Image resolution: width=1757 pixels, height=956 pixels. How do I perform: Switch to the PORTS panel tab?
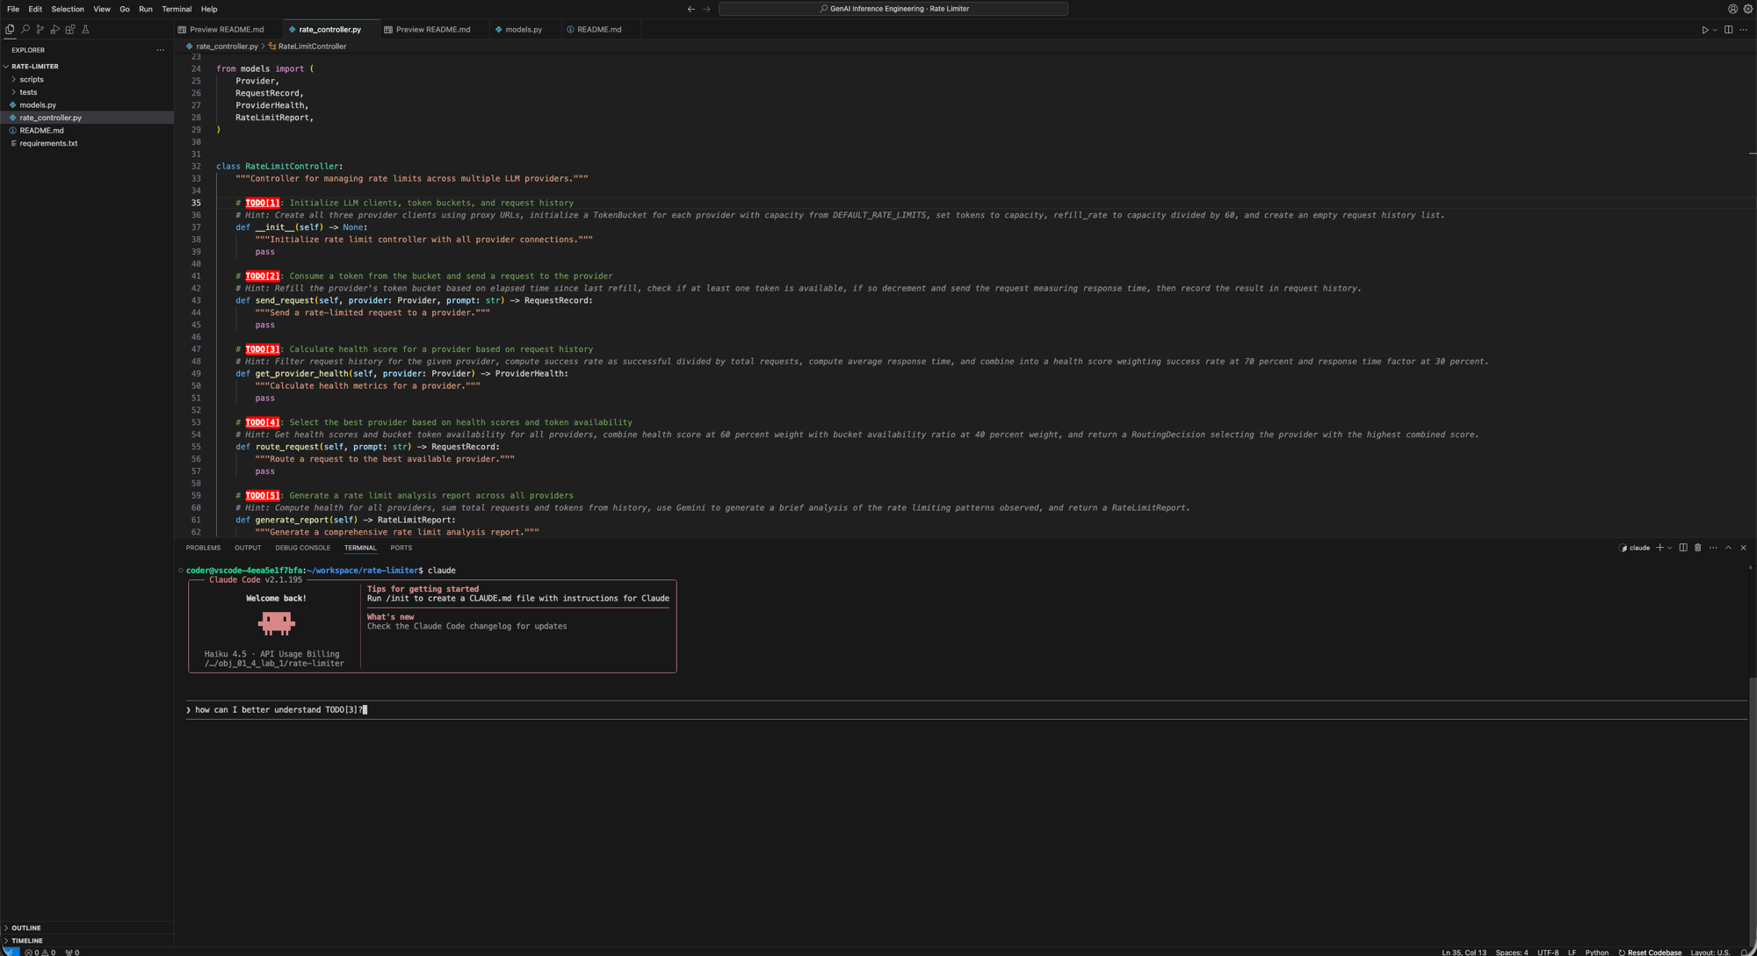pyautogui.click(x=401, y=548)
